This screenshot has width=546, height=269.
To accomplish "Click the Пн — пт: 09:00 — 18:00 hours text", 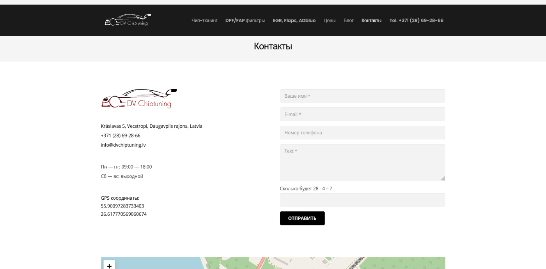I will (x=126, y=167).
